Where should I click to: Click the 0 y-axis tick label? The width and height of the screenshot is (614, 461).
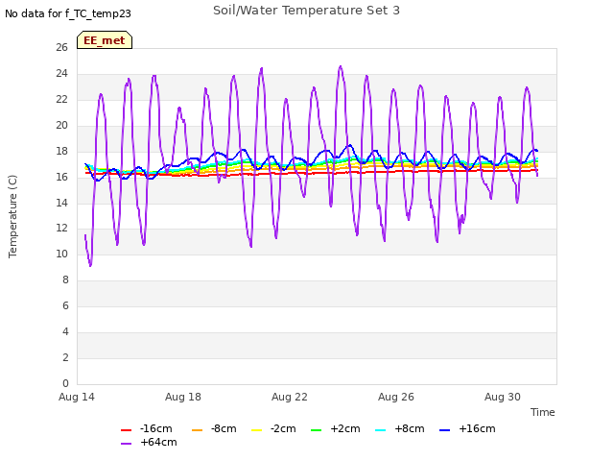(x=65, y=383)
